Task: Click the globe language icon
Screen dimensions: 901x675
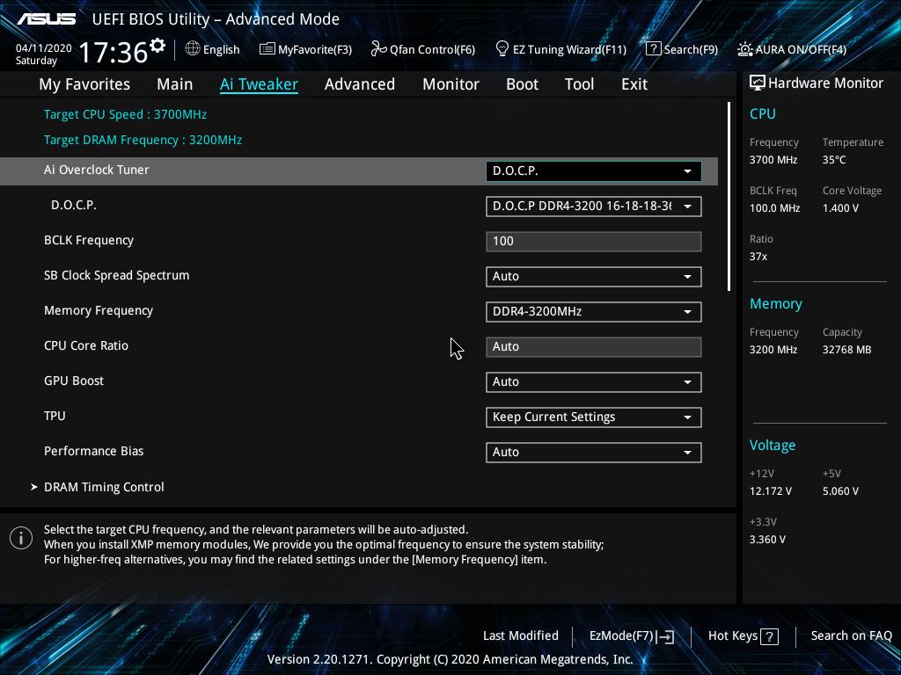Action: [193, 49]
